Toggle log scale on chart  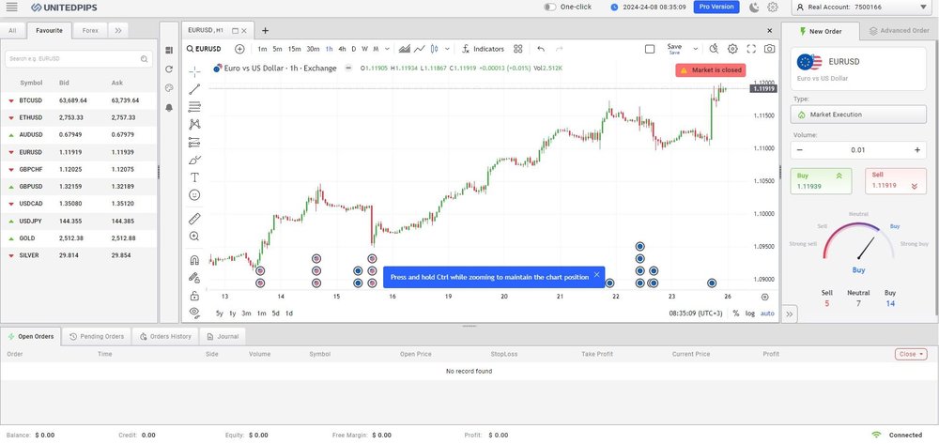[x=749, y=313]
